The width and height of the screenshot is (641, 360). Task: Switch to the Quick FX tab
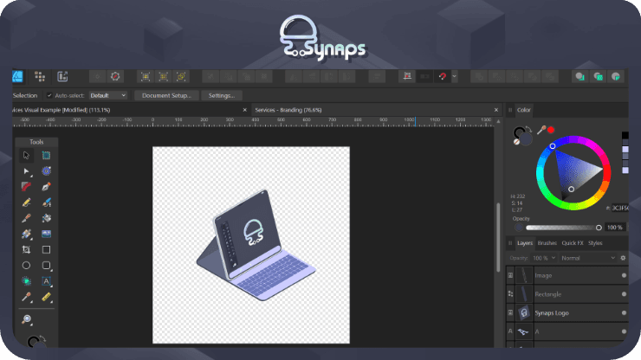(573, 243)
